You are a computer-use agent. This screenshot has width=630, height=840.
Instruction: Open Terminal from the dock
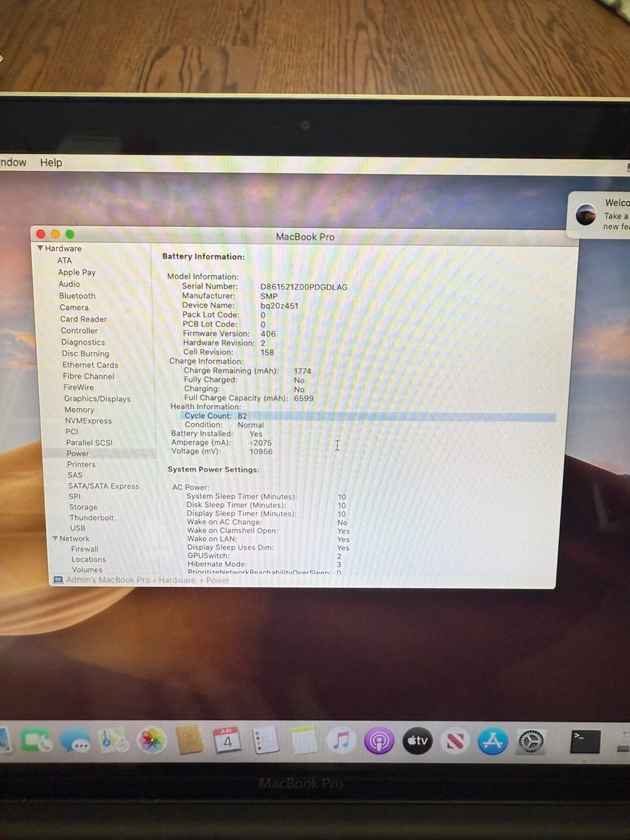pyautogui.click(x=585, y=741)
